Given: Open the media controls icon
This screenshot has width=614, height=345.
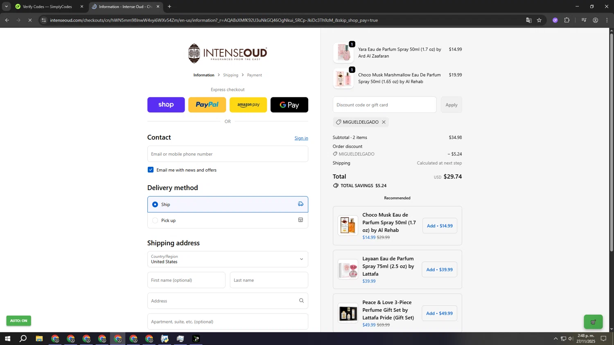Looking at the screenshot, I should click(x=584, y=20).
